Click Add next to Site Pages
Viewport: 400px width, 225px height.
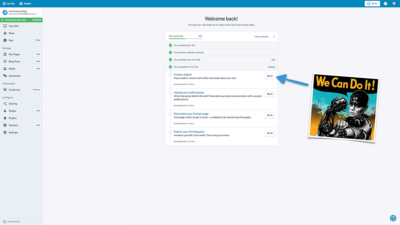point(38,54)
